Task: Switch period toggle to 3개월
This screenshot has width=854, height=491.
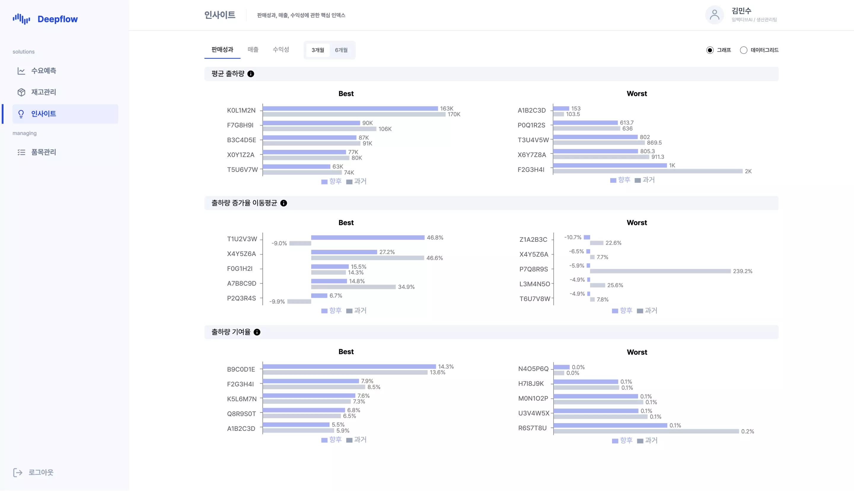Action: 318,50
